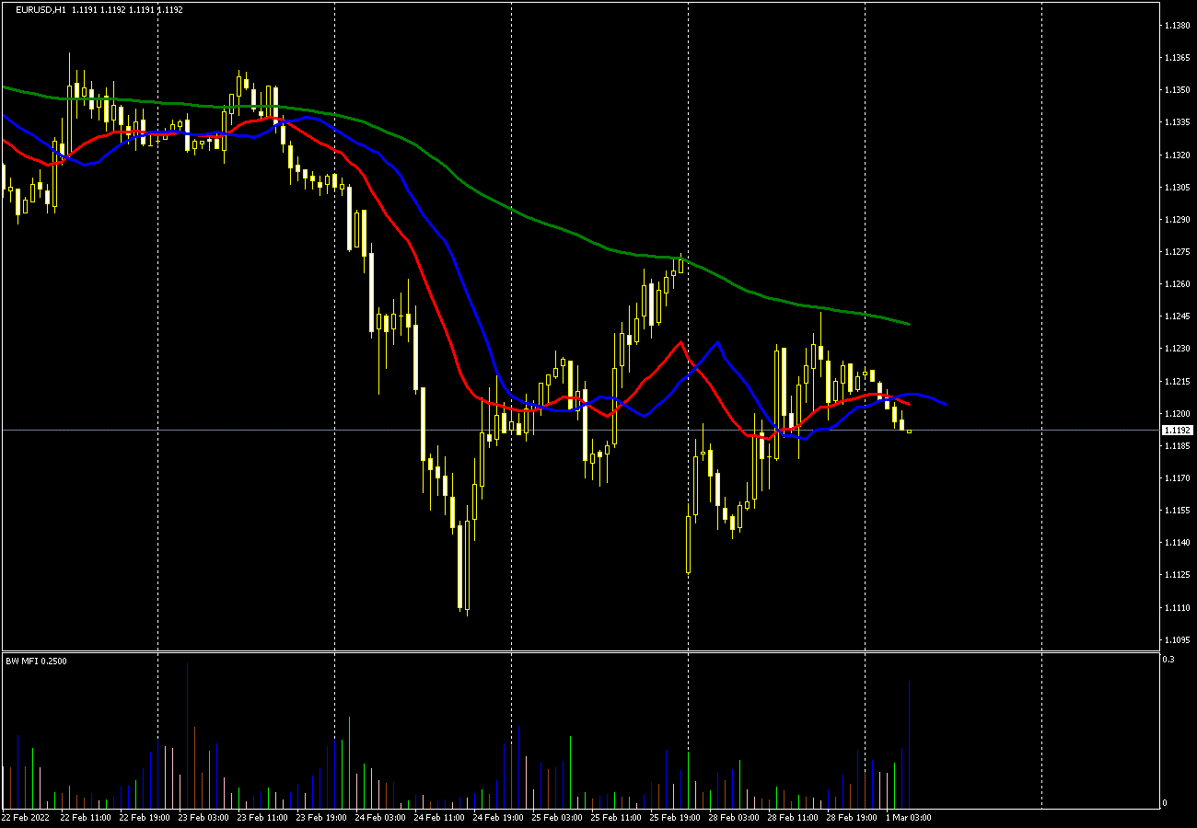Image resolution: width=1197 pixels, height=828 pixels.
Task: Select the green moving average line
Action: (552, 225)
